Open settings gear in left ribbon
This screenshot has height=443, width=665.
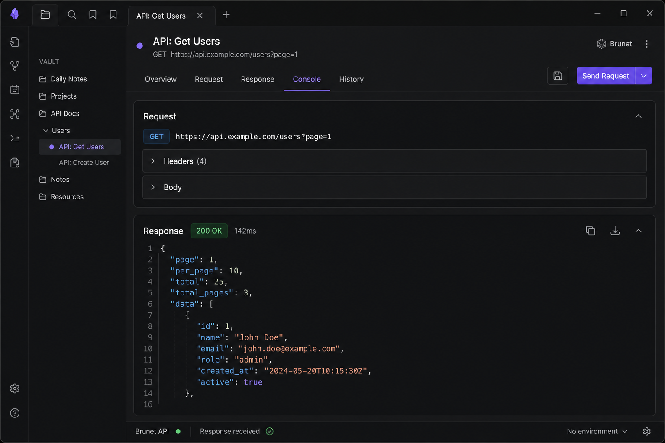pos(15,388)
